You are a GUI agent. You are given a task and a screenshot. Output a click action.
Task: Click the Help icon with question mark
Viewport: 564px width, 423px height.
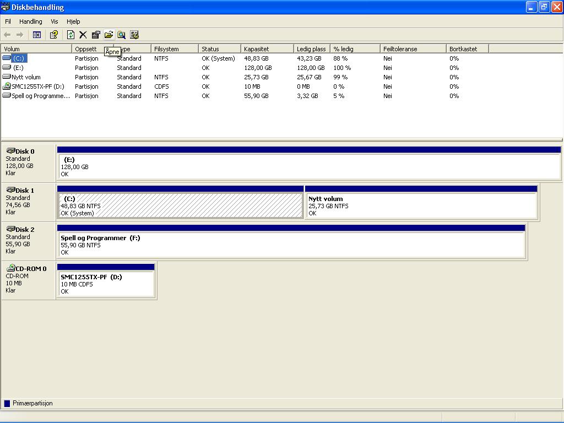[x=54, y=35]
